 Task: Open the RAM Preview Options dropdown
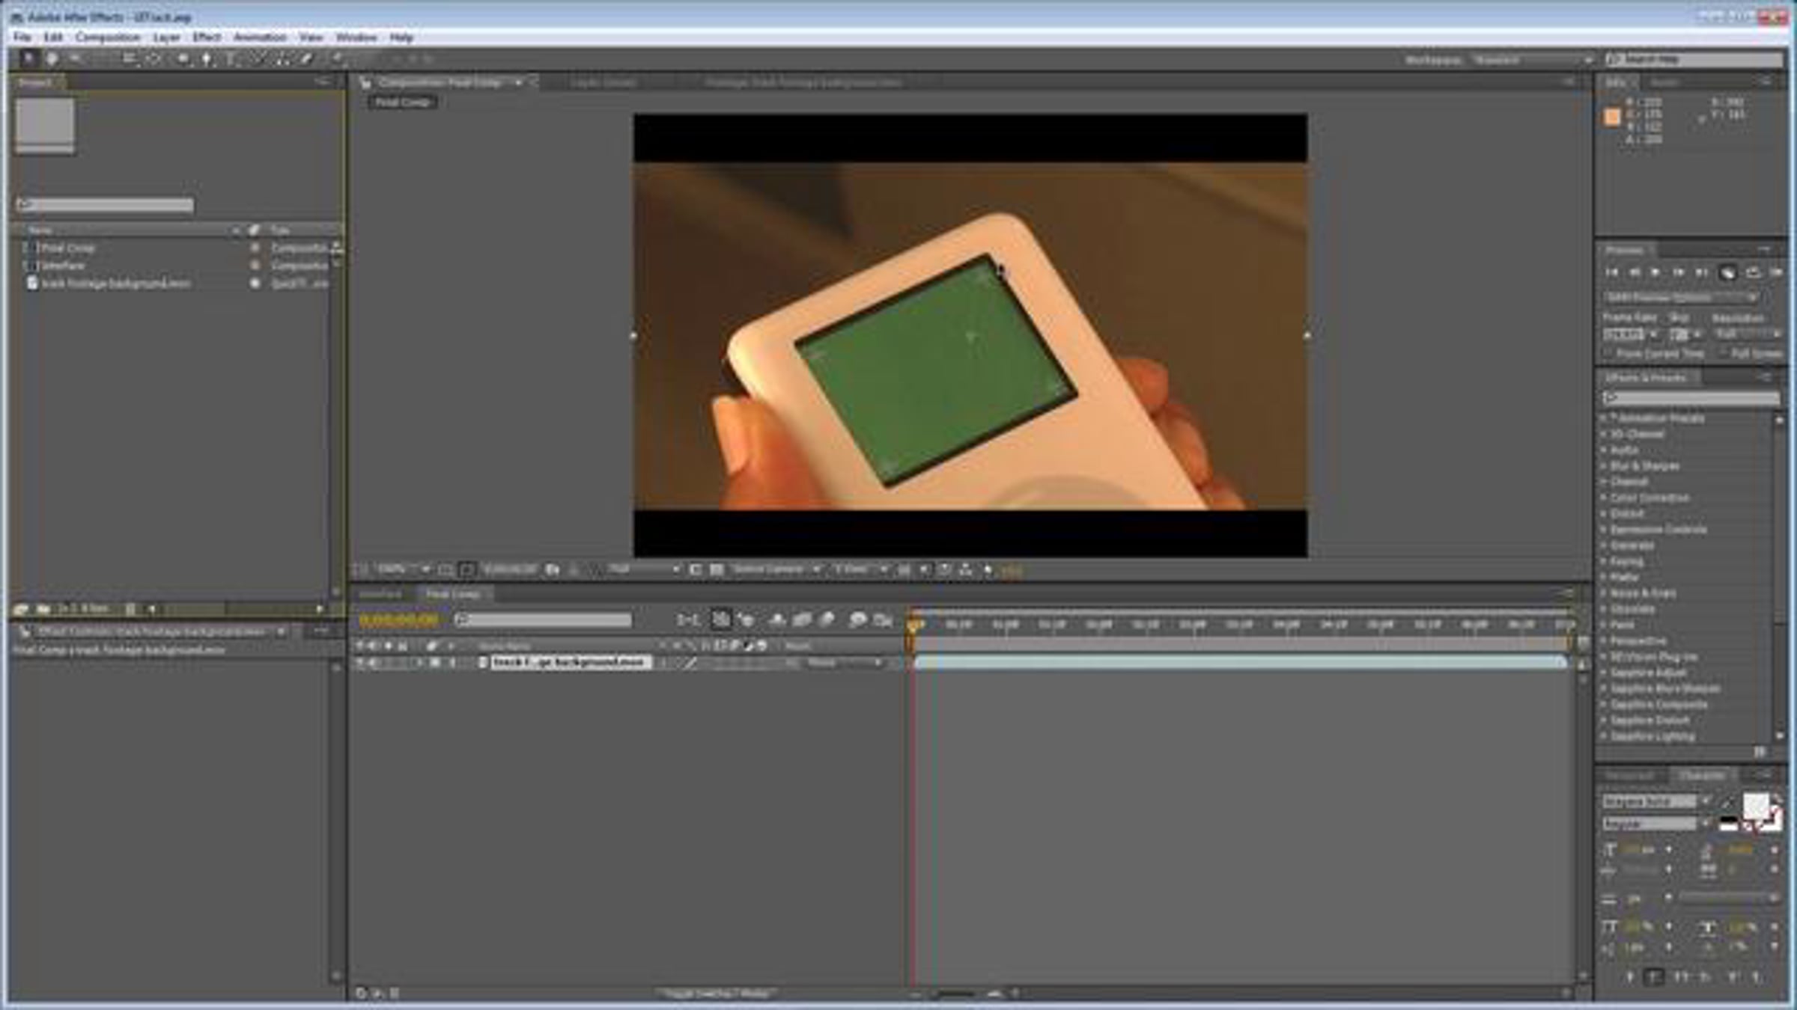[x=1681, y=298]
